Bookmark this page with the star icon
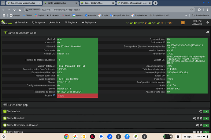This screenshot has height=140, width=211. pos(191,10)
